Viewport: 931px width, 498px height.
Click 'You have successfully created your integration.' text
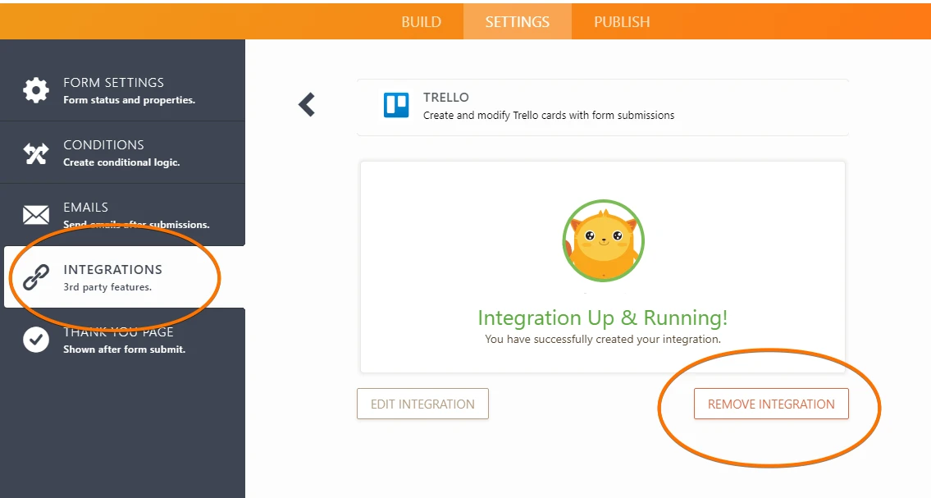point(603,339)
